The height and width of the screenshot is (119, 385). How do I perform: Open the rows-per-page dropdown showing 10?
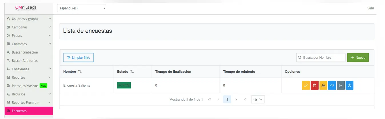click(258, 100)
